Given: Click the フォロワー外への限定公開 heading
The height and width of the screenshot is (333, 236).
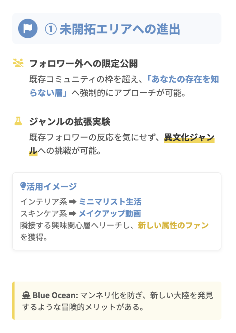Looking at the screenshot, I should click(84, 63).
